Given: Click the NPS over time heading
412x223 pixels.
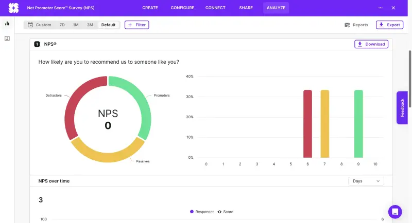Looking at the screenshot, I should (54, 181).
